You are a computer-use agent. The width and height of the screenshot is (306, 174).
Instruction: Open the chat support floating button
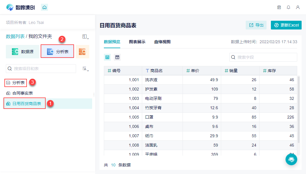tap(291, 159)
